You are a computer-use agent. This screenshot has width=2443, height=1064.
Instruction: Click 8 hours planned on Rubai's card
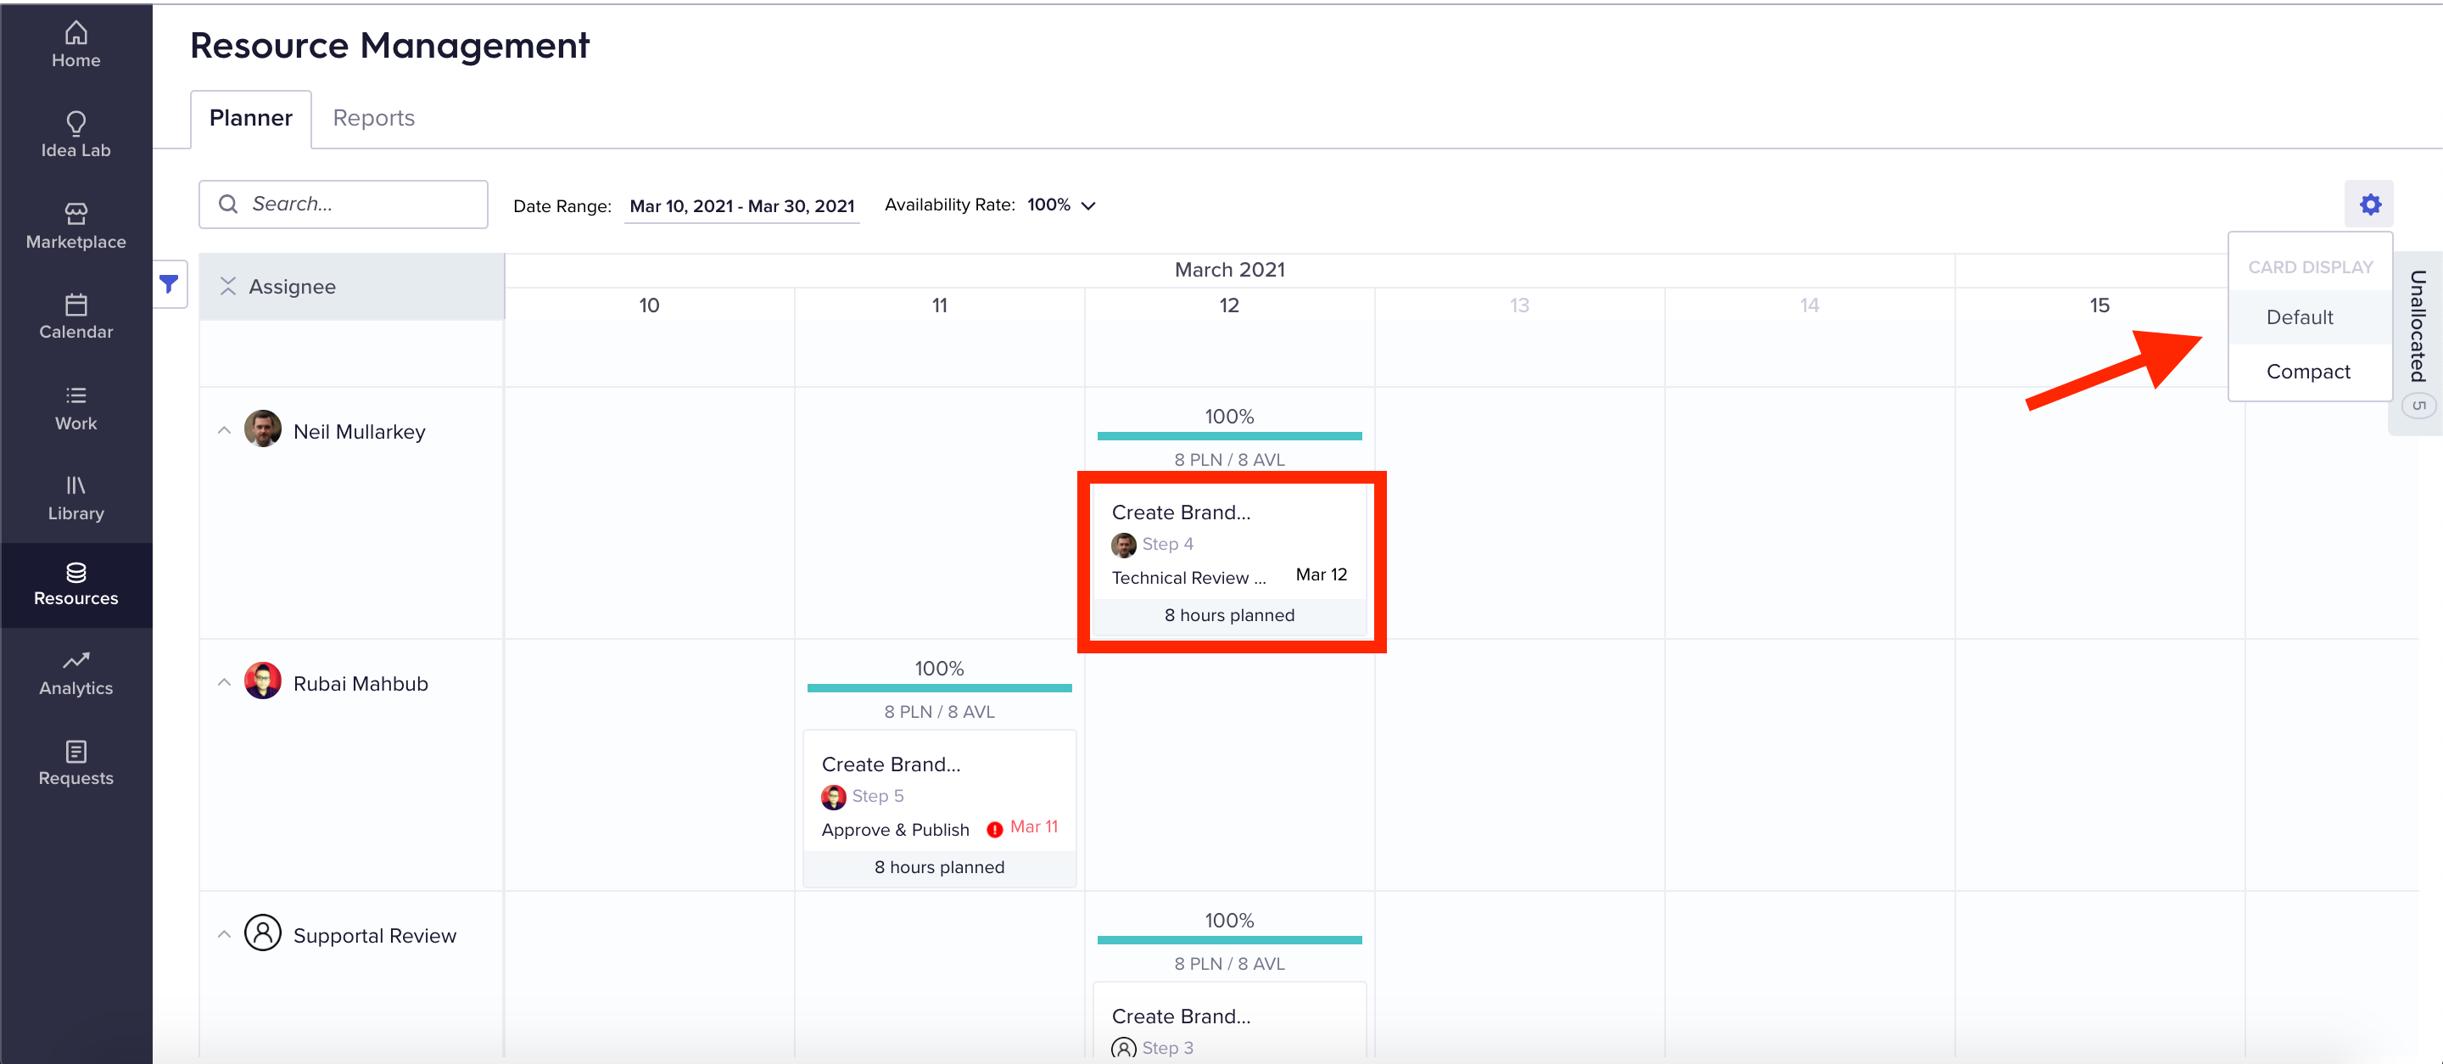[940, 868]
